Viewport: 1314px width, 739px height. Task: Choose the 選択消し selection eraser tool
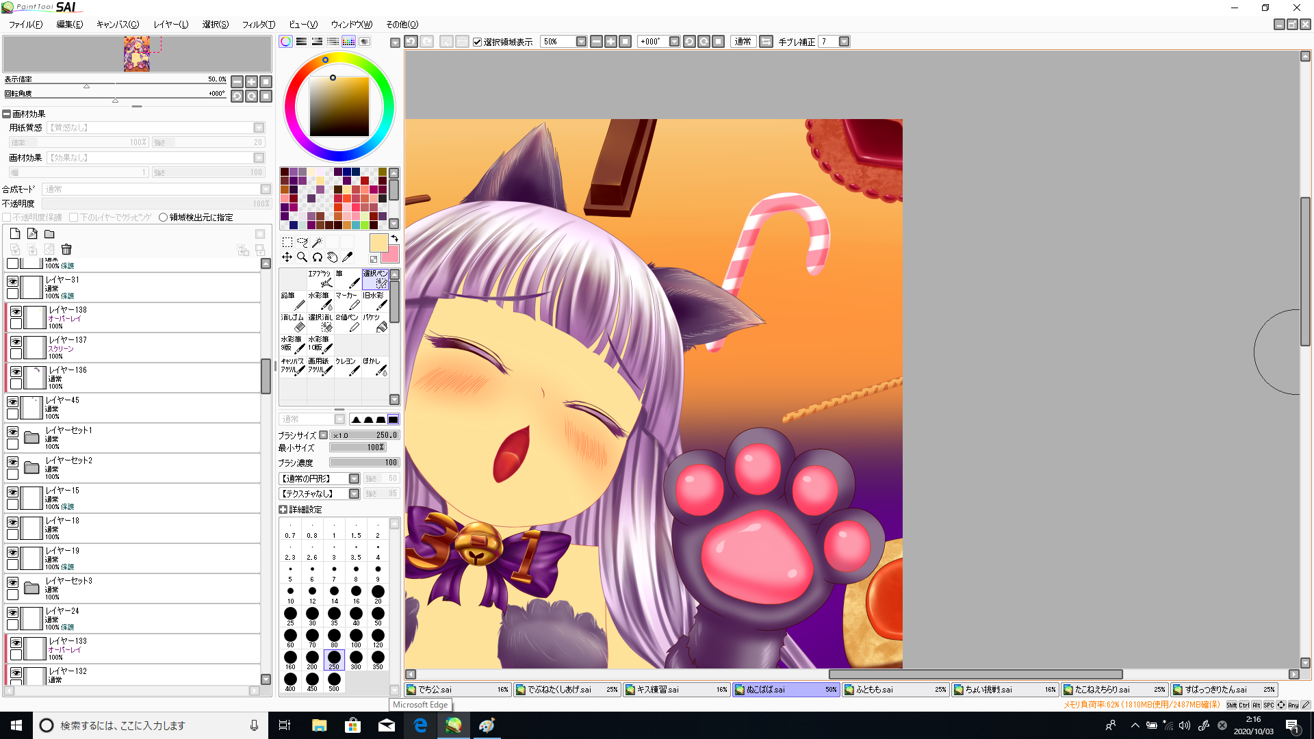pyautogui.click(x=320, y=323)
